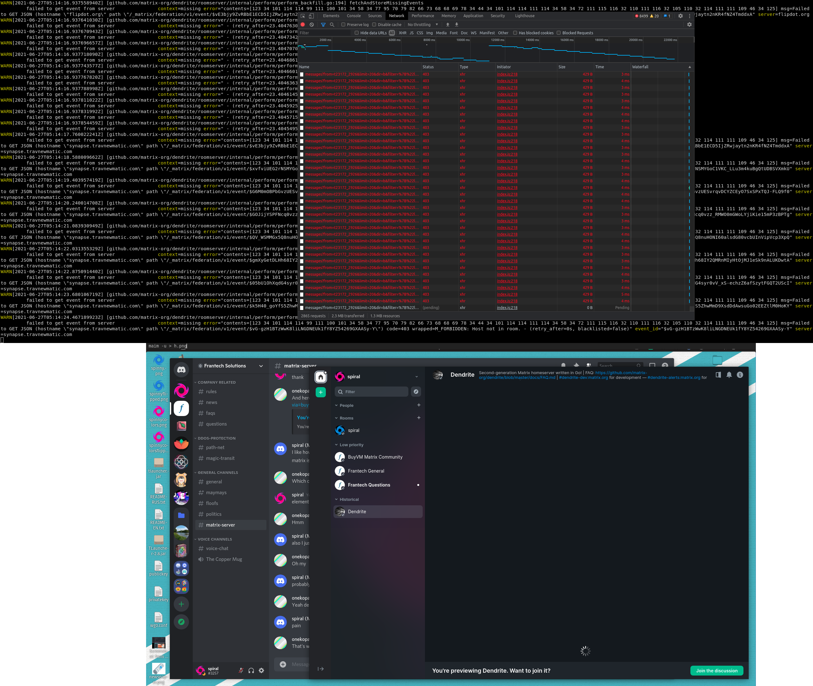
Task: Enable the Disable cache checkbox
Action: [x=374, y=24]
